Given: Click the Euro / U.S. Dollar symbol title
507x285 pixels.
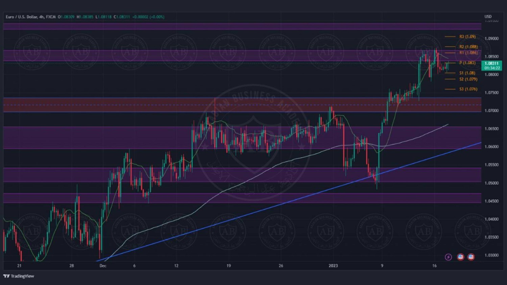Looking at the screenshot, I should coord(30,17).
